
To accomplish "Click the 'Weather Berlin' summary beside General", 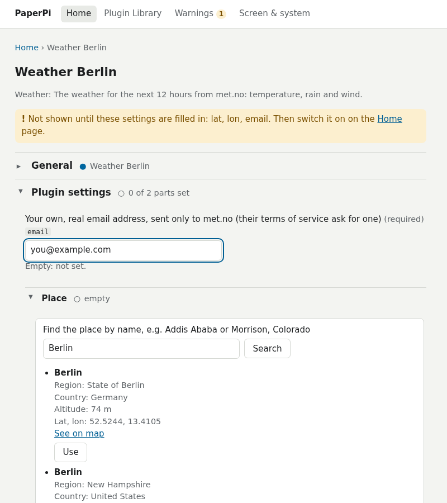I will click(x=120, y=166).
